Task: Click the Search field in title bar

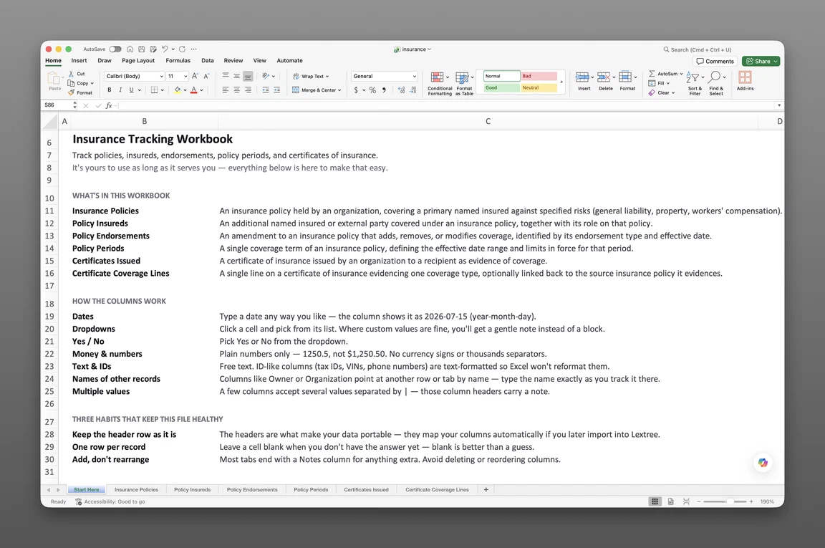Action: click(697, 49)
